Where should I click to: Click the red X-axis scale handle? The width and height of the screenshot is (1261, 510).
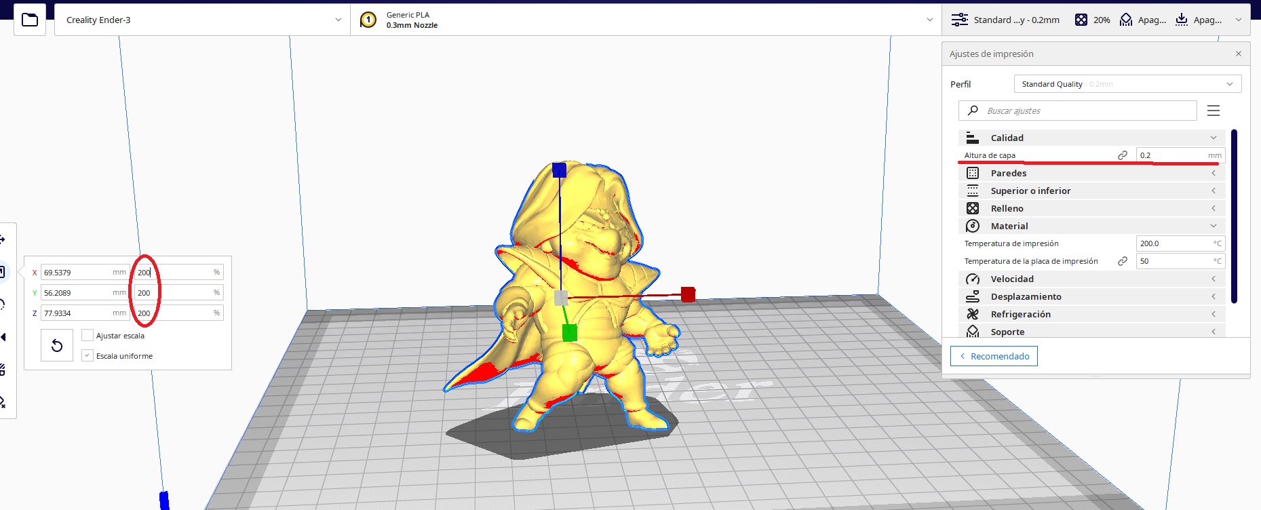[688, 294]
